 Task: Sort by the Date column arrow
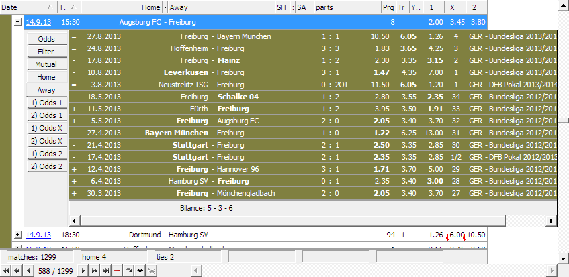coord(50,7)
